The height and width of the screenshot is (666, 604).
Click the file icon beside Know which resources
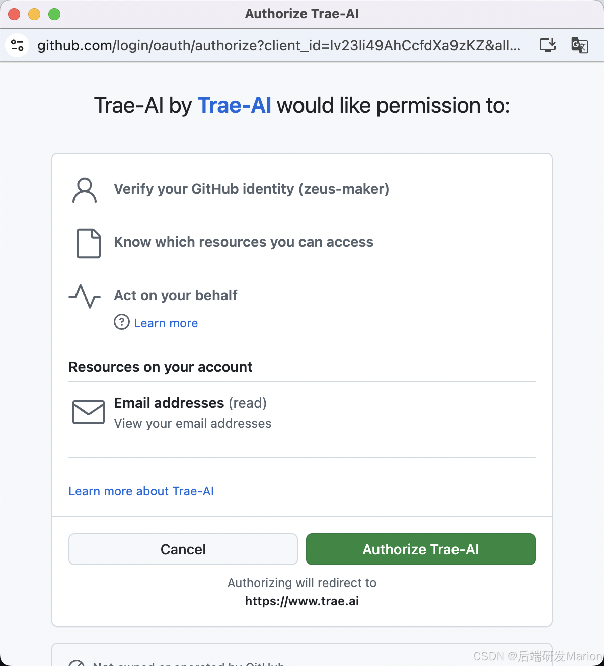tap(88, 243)
